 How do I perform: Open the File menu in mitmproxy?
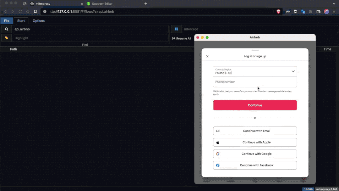click(7, 21)
